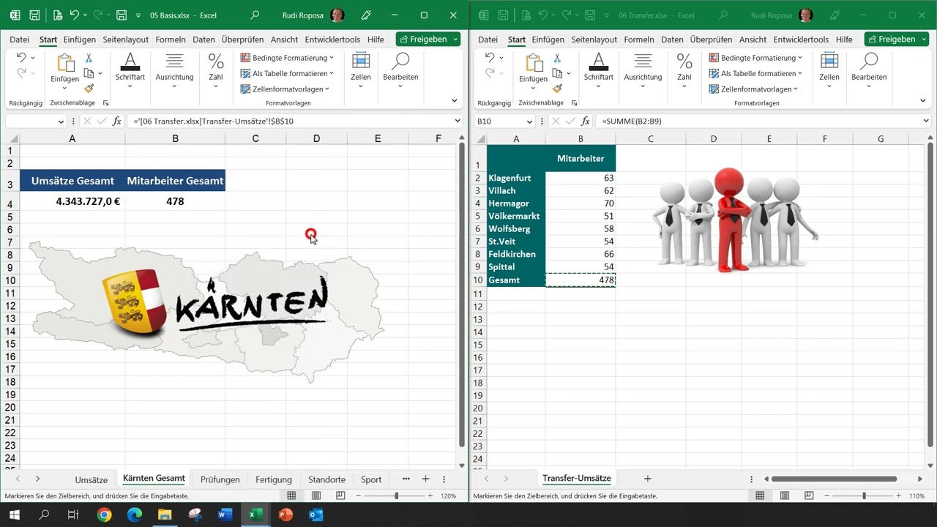Click 110% zoom slider handle in 06 Transfer
This screenshot has height=527, width=937.
point(864,496)
